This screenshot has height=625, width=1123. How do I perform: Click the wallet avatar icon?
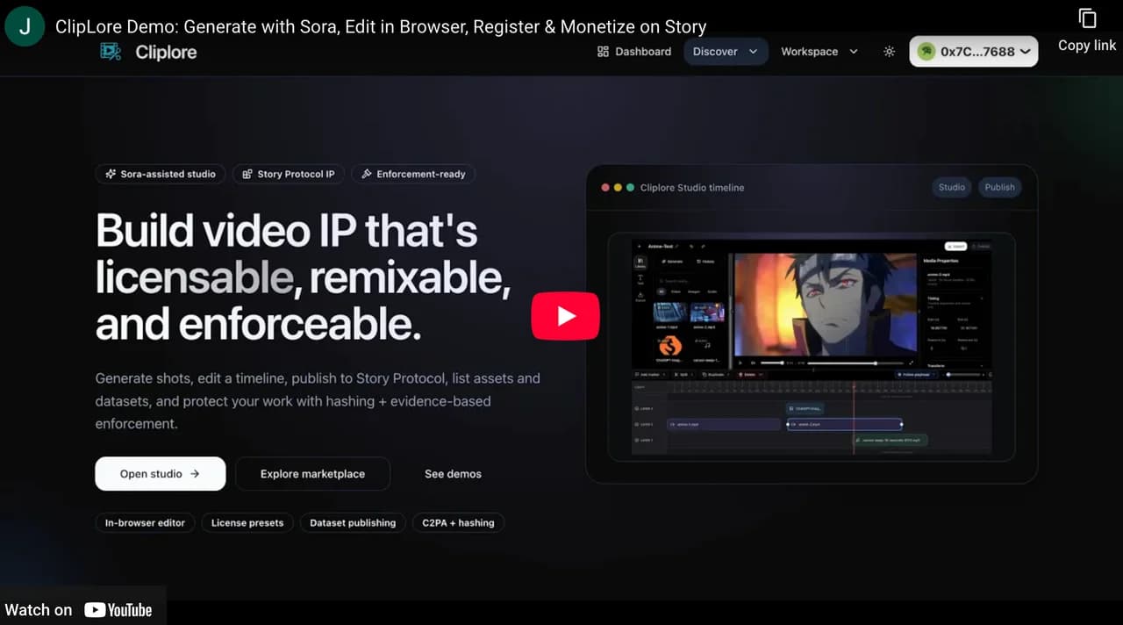pos(926,52)
